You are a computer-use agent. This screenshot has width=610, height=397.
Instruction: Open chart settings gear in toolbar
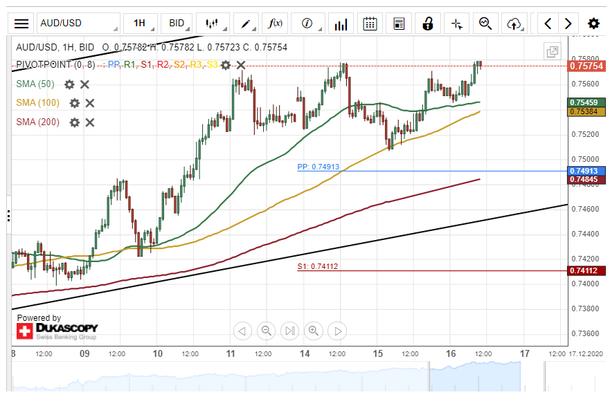click(593, 24)
